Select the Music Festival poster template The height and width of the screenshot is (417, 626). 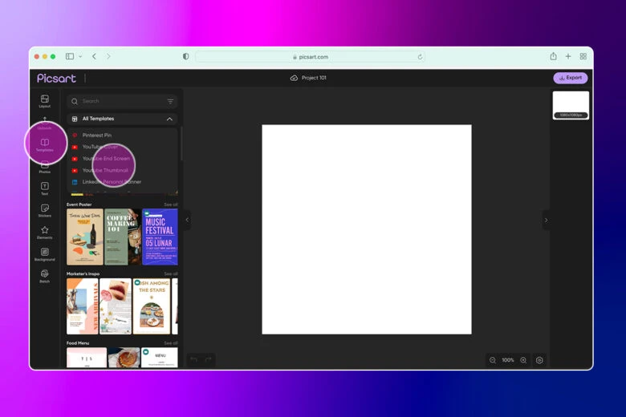tap(160, 237)
